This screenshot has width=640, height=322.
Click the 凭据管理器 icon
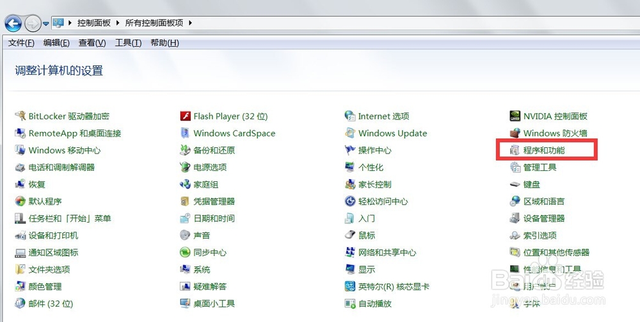pyautogui.click(x=186, y=201)
